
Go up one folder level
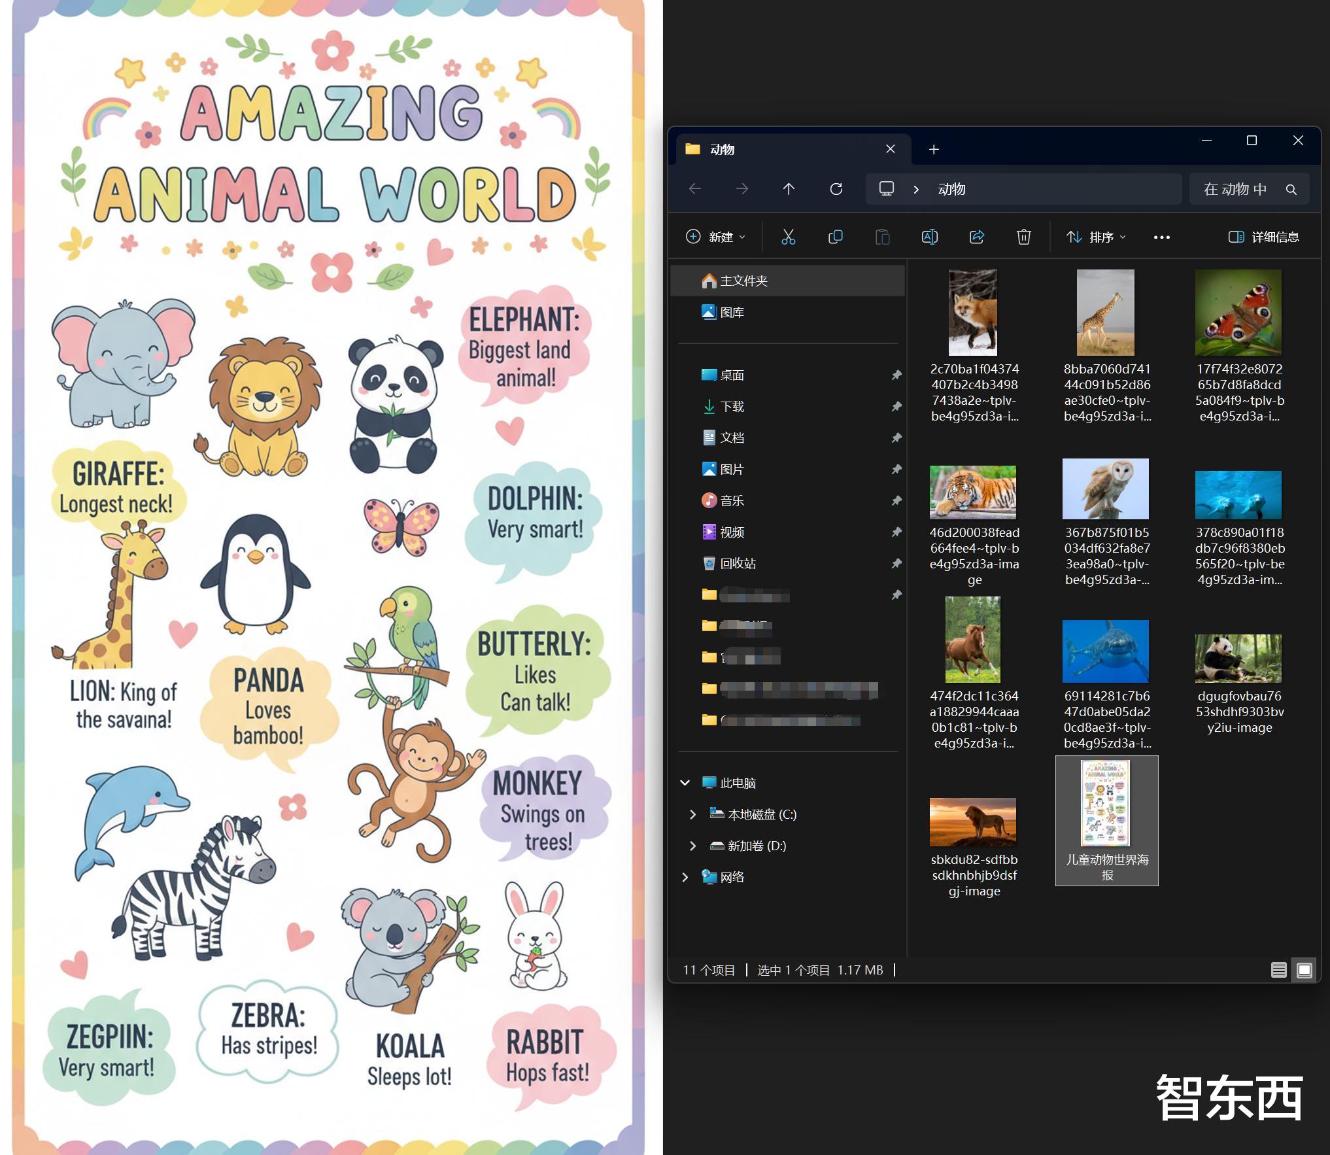pos(789,189)
